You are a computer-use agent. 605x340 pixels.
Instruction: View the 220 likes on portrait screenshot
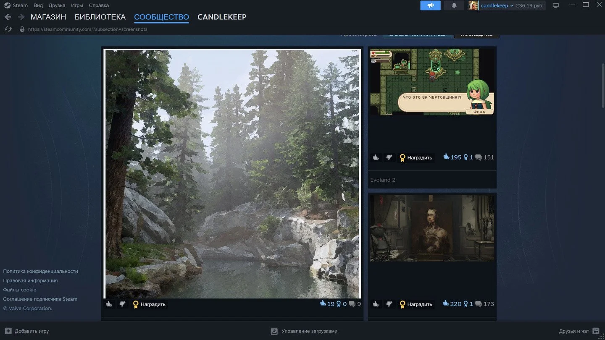coord(452,303)
